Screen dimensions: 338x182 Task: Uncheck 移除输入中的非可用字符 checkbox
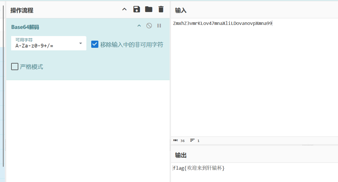coord(95,44)
